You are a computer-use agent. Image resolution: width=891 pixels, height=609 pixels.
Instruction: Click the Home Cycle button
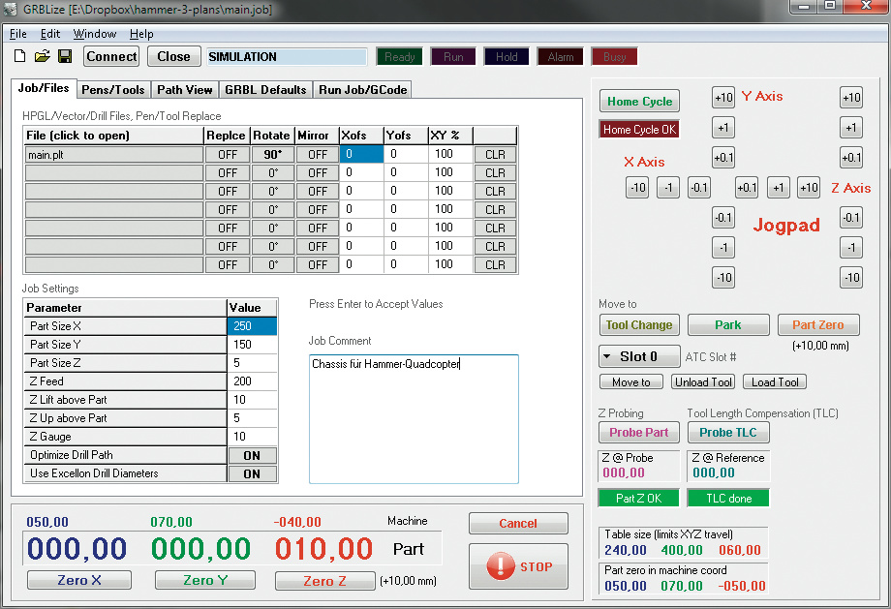(639, 102)
